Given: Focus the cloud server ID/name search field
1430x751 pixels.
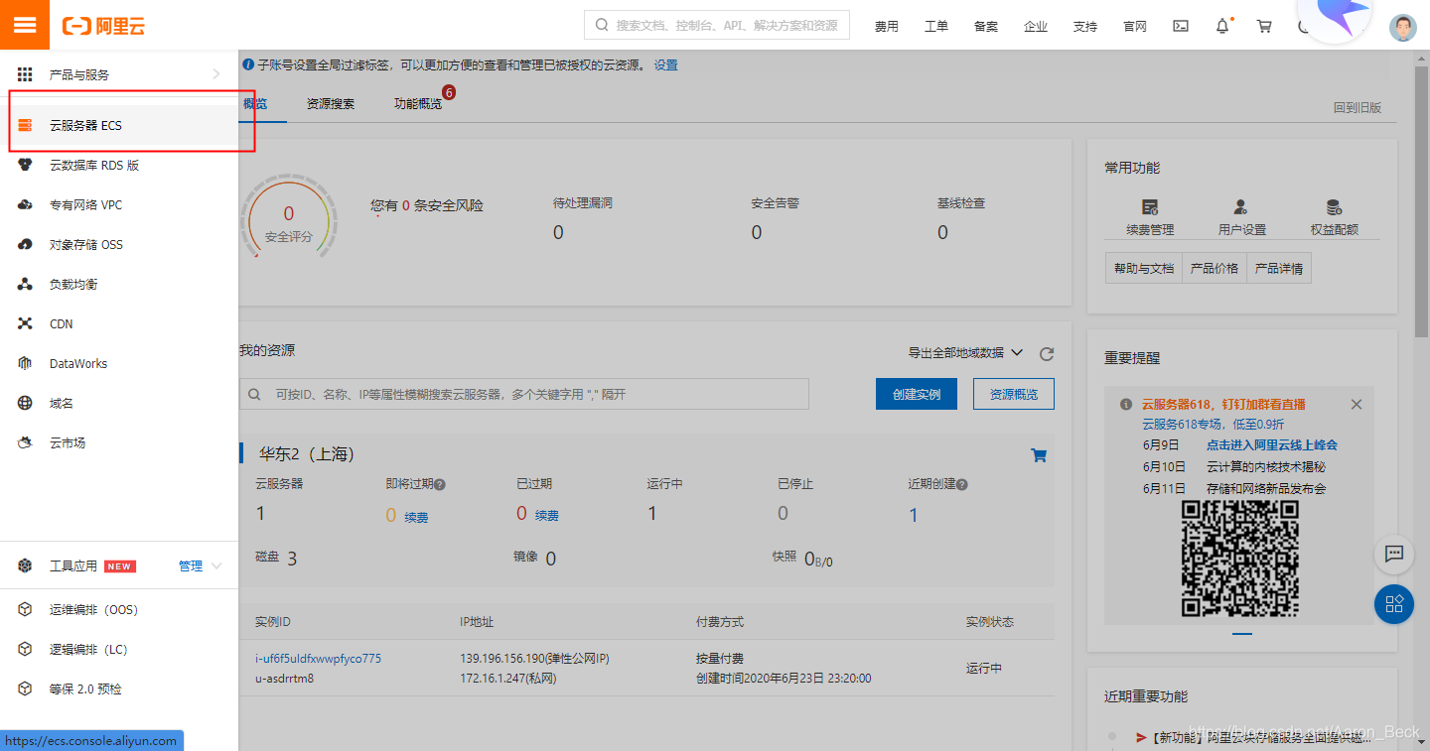Looking at the screenshot, I should tap(524, 394).
